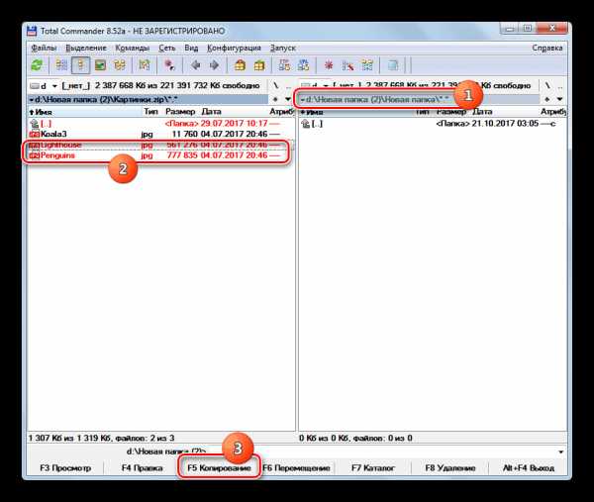
Task: Click the F4 Правка button
Action: [x=142, y=468]
